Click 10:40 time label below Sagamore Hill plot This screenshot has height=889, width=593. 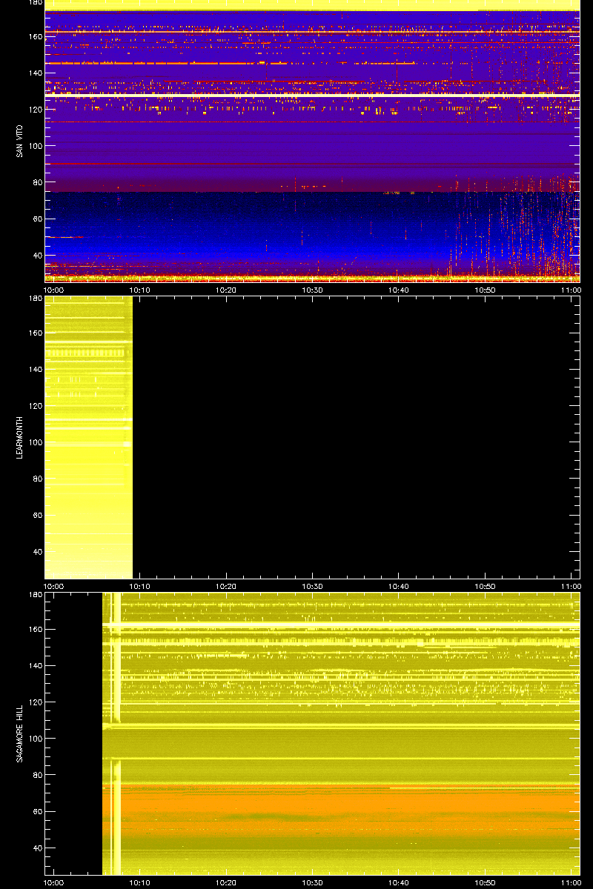(x=399, y=883)
